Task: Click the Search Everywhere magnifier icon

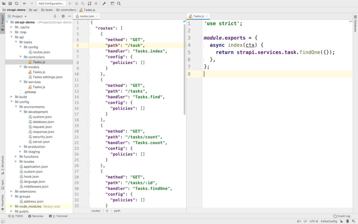Action: point(119,3)
